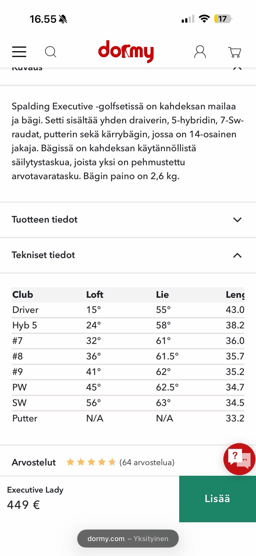The height and width of the screenshot is (556, 256).
Task: Go to Dormy home via logo
Action: coord(126,51)
